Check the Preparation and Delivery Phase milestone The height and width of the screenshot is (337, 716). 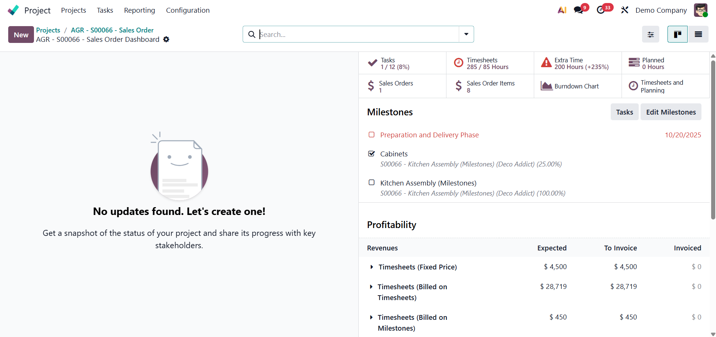pos(371,135)
